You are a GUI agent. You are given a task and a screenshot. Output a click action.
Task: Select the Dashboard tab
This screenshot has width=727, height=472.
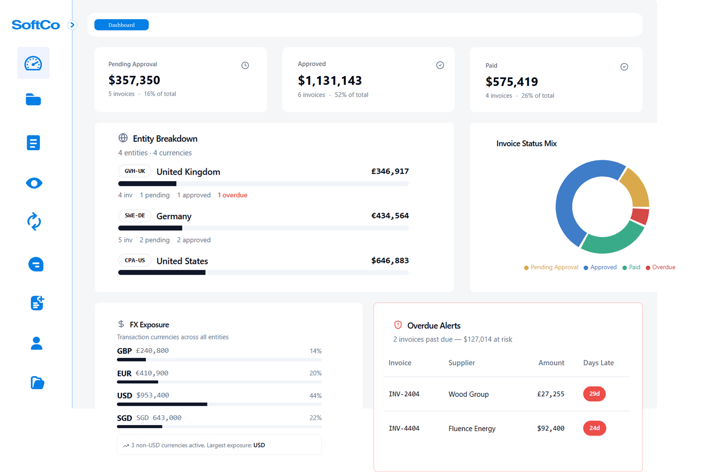point(121,25)
